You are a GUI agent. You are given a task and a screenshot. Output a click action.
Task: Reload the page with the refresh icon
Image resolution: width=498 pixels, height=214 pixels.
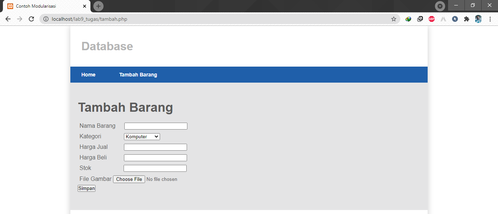(x=31, y=19)
